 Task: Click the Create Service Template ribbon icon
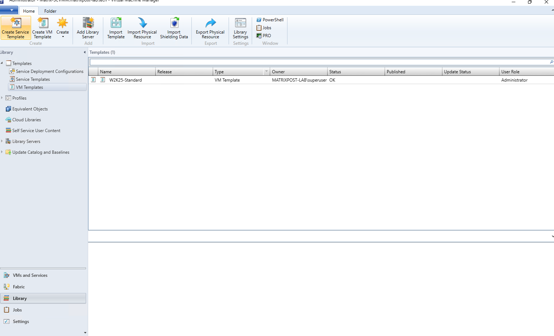pyautogui.click(x=16, y=28)
